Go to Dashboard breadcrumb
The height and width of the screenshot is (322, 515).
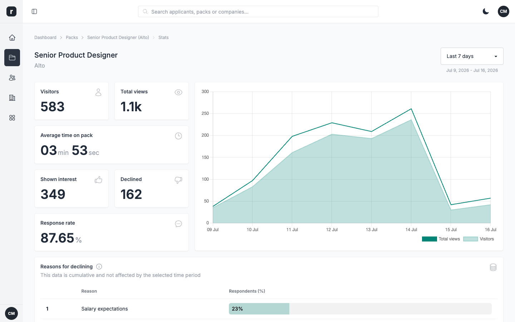point(45,38)
